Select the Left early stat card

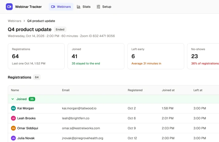156,56
